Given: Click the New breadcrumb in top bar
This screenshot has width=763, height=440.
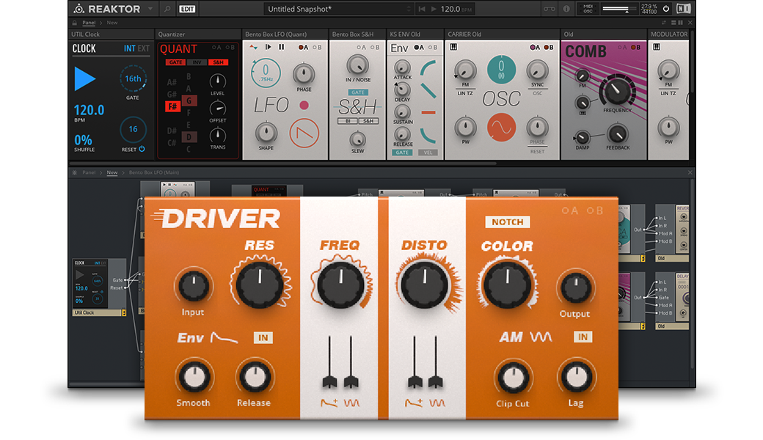Looking at the screenshot, I should pos(112,23).
